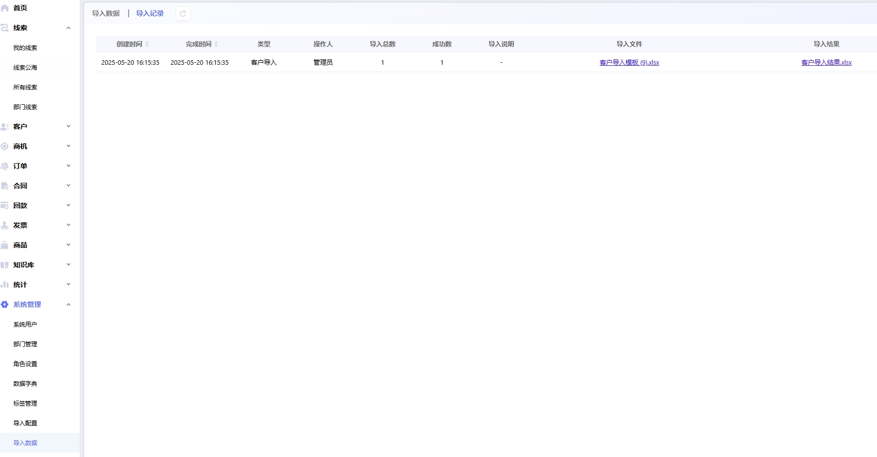Expand the 合同 sidebar section chevron
The image size is (877, 457).
pos(68,186)
